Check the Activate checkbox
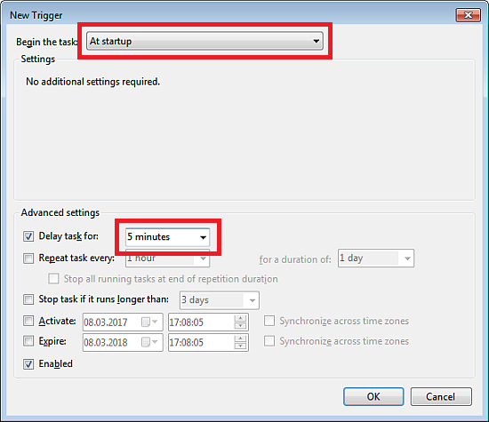The width and height of the screenshot is (489, 422). 28,321
